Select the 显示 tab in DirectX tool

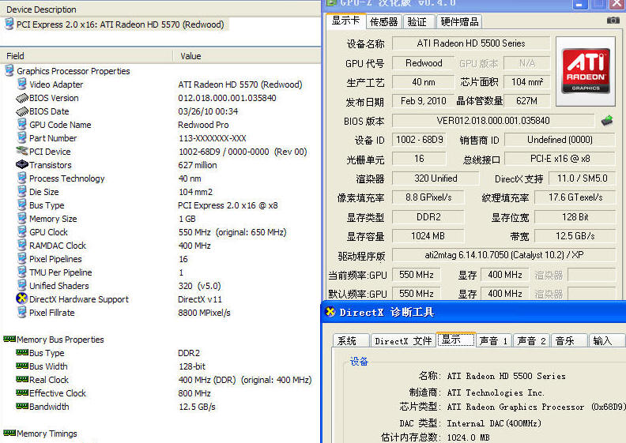456,340
